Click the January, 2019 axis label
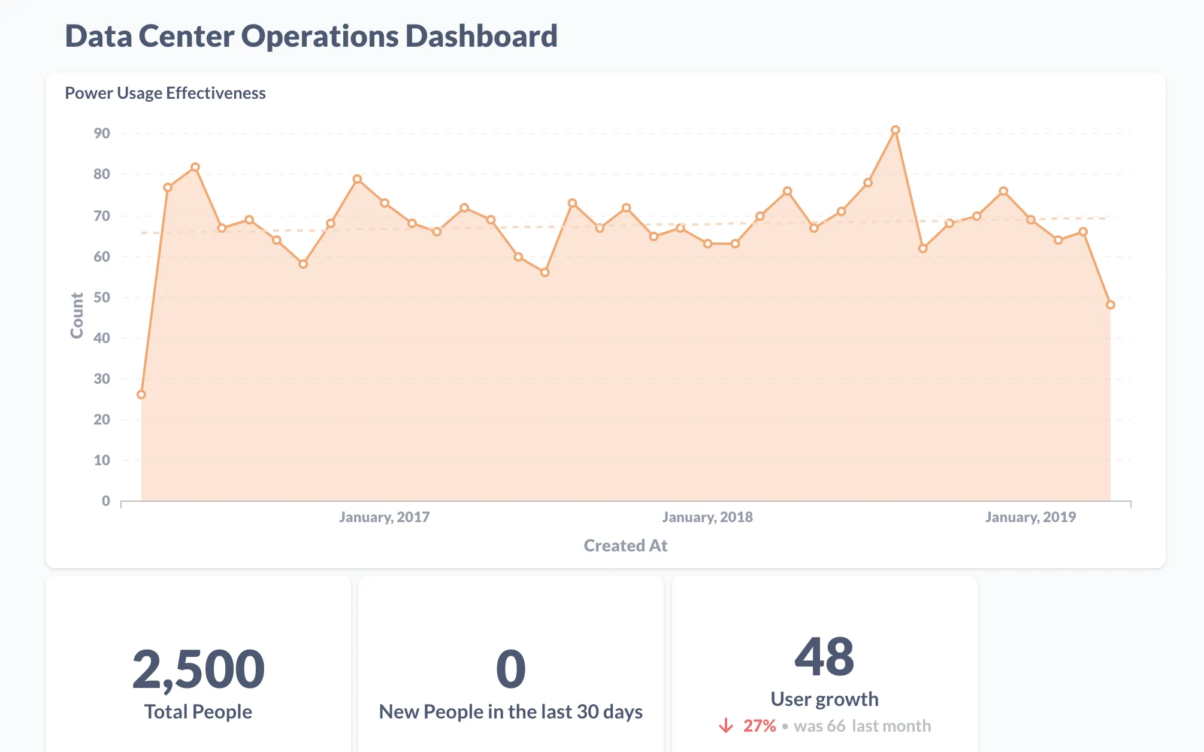This screenshot has width=1204, height=752. (x=1031, y=517)
